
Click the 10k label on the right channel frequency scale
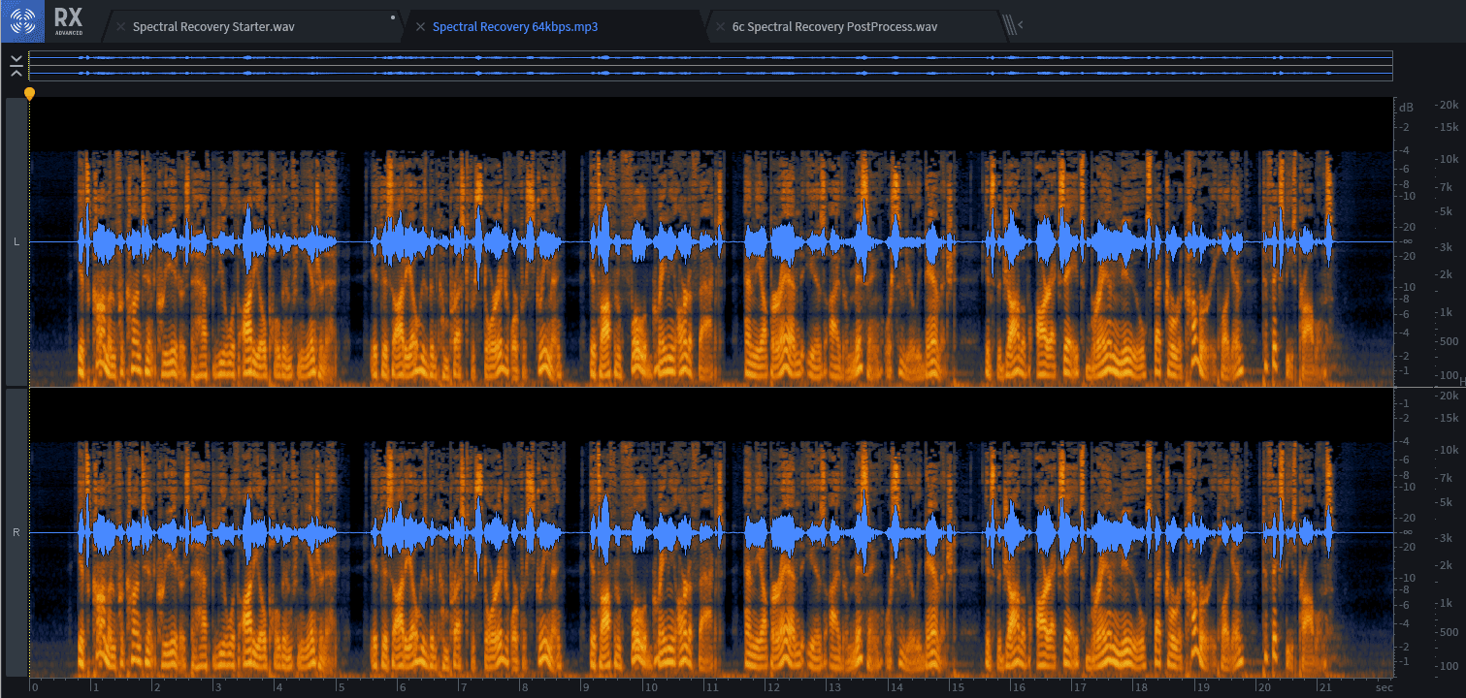(1448, 450)
